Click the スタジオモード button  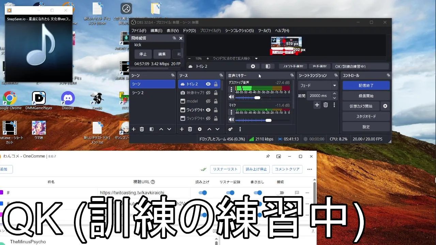(366, 116)
